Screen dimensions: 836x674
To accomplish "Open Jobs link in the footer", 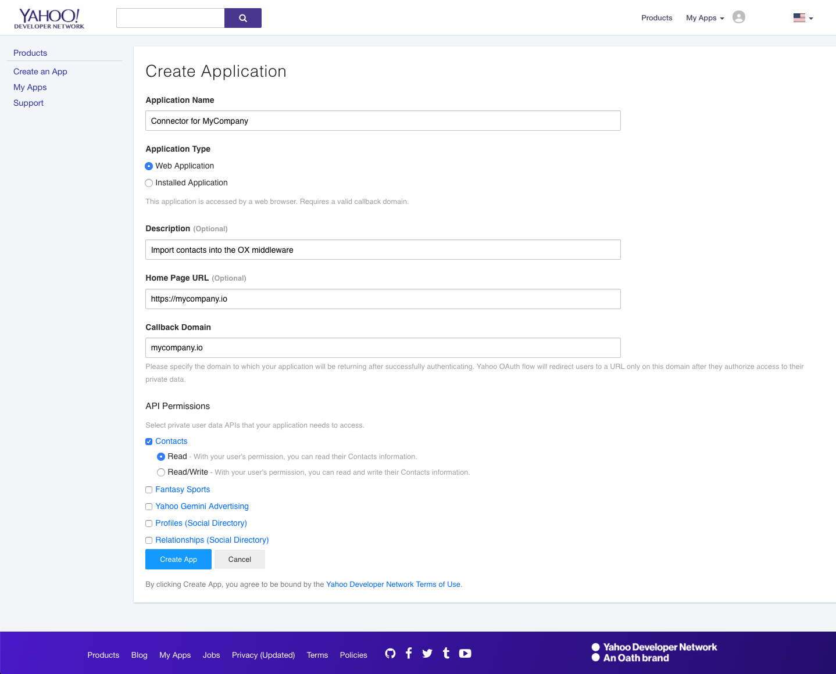I will 212,655.
